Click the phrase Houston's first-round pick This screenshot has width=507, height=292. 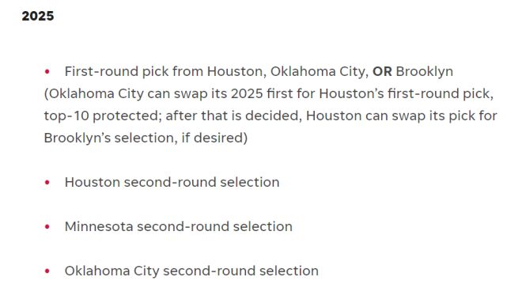coord(406,94)
